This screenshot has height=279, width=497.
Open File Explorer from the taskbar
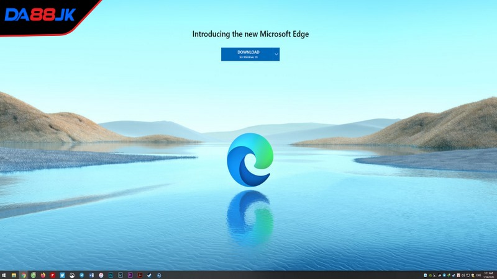click(14, 275)
